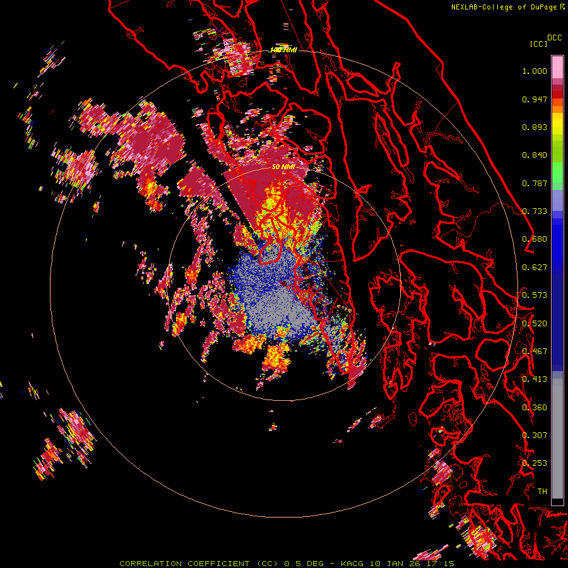Click the 0.947 legend value

click(535, 99)
